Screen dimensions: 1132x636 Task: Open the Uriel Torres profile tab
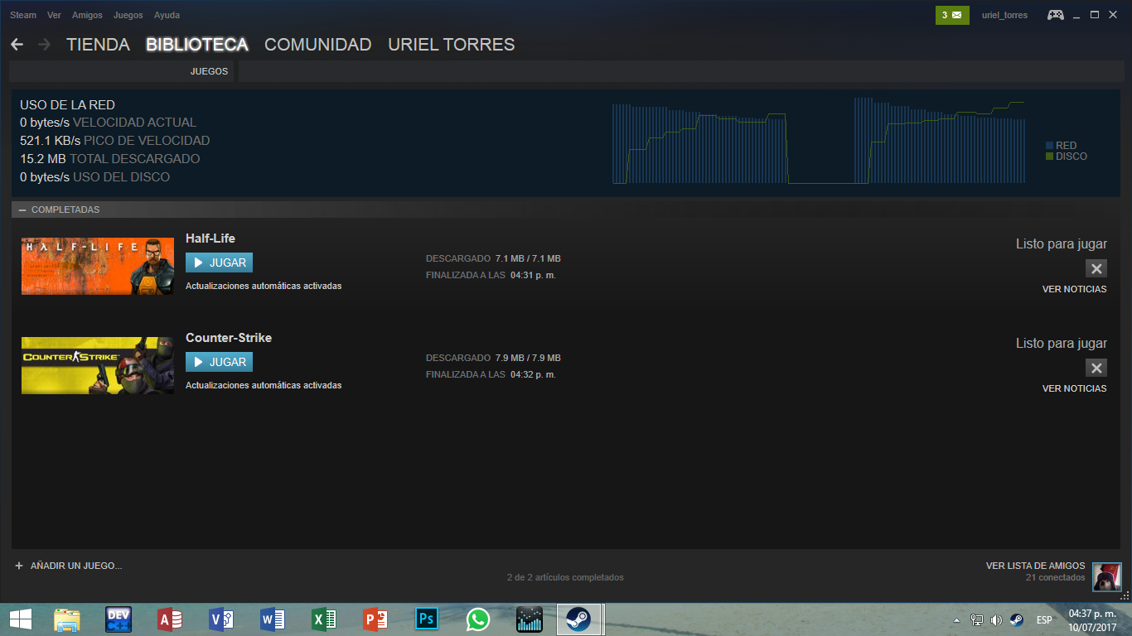(451, 45)
